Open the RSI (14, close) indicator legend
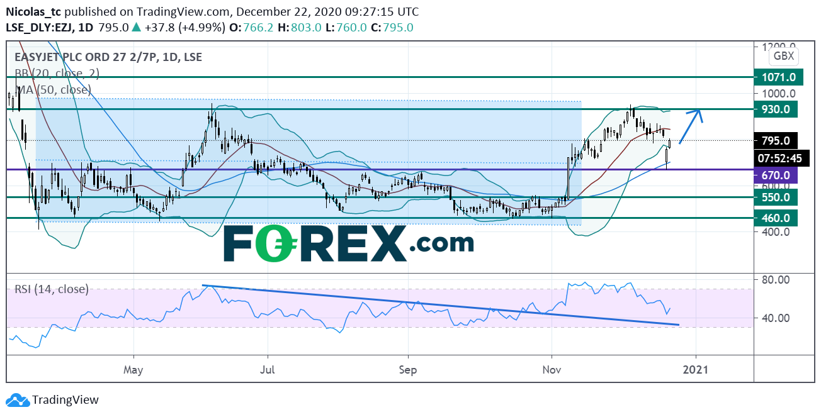Screen dimensions: 821x417 tap(52, 289)
